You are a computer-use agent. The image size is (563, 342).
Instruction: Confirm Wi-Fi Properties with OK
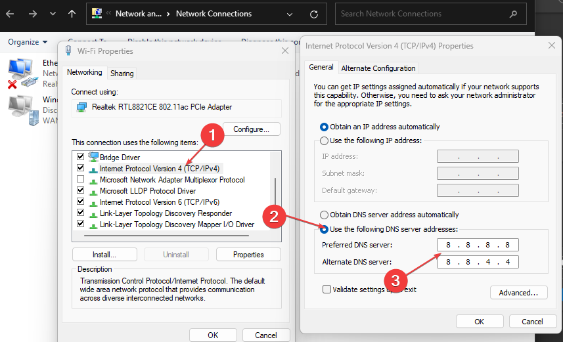213,335
